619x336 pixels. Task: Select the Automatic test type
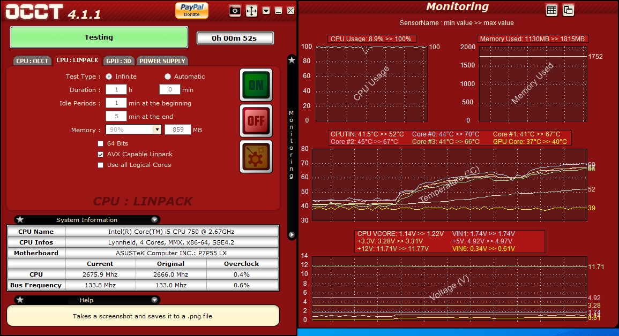tap(168, 77)
